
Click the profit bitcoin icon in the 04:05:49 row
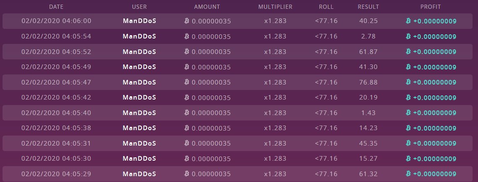click(408, 67)
